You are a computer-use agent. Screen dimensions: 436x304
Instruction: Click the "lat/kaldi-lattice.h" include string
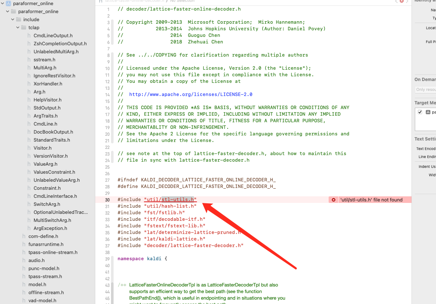tap(175, 239)
